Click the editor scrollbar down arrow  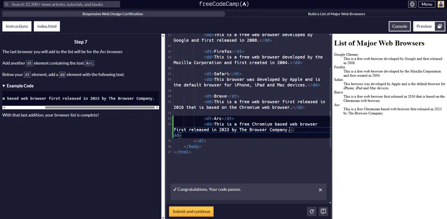163,217
